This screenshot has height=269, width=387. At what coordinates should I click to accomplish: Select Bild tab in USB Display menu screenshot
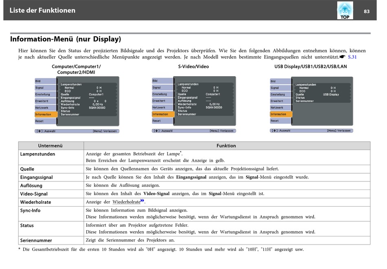281,81
